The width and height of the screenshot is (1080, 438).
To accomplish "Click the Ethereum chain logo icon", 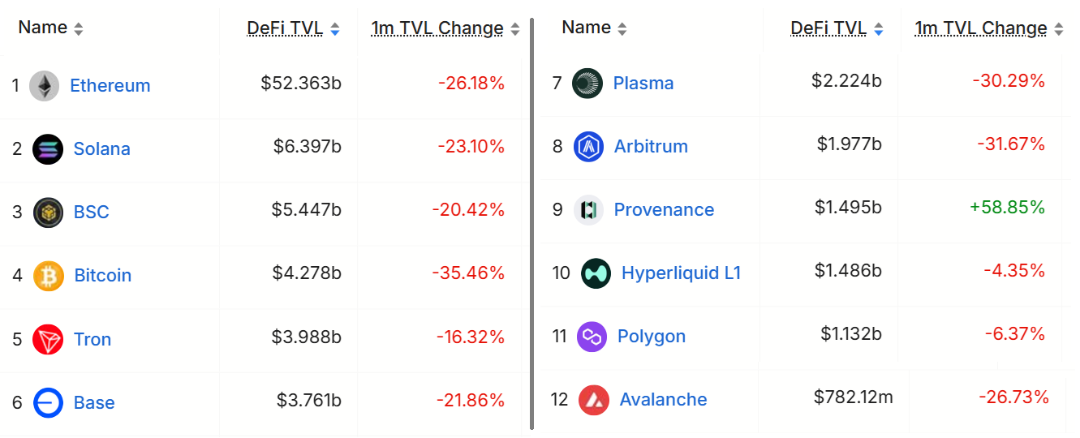I will tap(45, 85).
